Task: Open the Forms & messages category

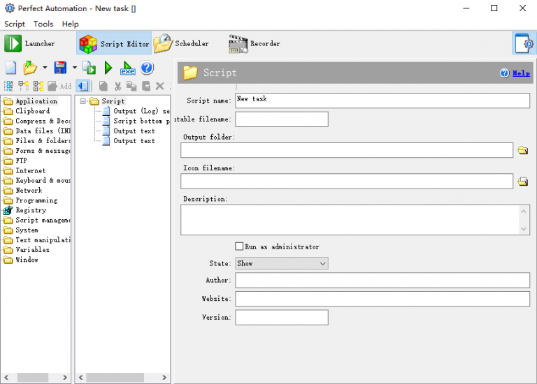Action: coord(43,151)
